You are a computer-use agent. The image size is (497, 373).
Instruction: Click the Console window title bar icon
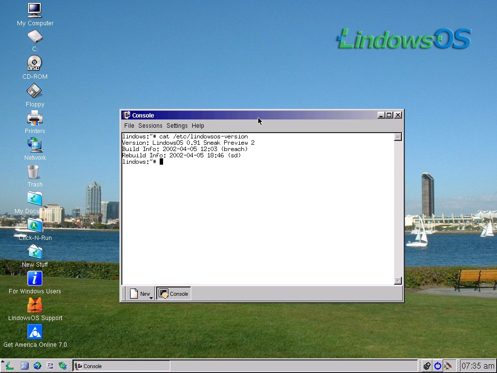pos(127,115)
